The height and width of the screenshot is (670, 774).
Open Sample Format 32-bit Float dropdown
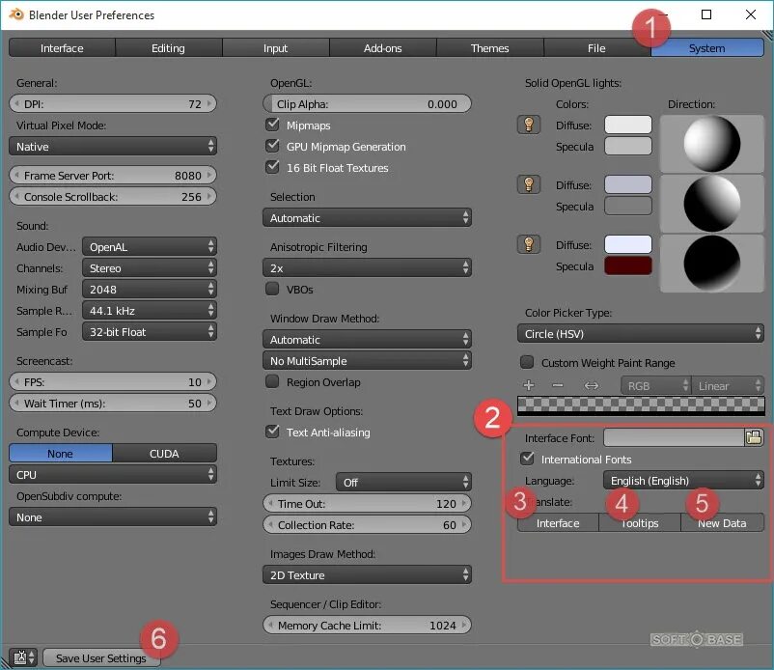(149, 331)
